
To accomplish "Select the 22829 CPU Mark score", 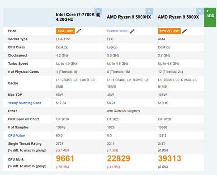I will pyautogui.click(x=118, y=158).
